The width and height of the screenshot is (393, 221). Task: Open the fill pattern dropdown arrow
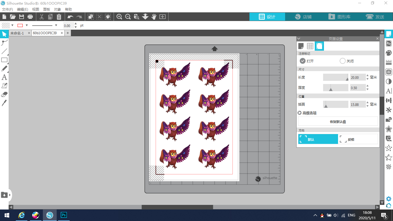pos(12,25)
